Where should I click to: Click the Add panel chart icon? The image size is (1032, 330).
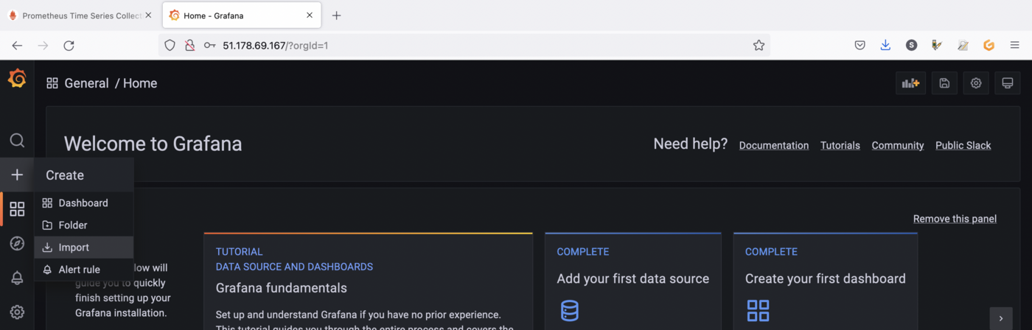tap(911, 83)
